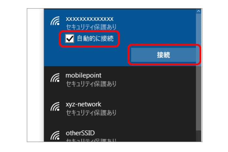The height and width of the screenshot is (152, 228).
Task: Click セキュリティ保護あり under xxxxxxxxxxxxxx
Action: (91, 27)
